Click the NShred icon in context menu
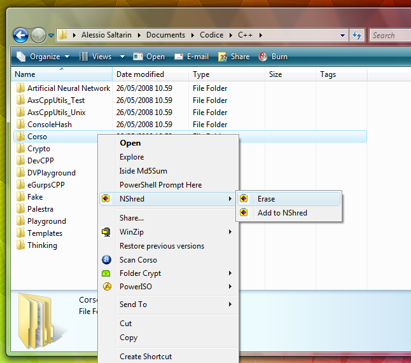This screenshot has height=363, width=411. point(106,198)
